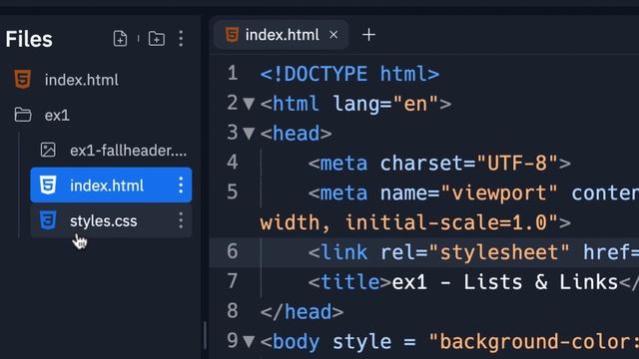Click the New Folder icon in Files
The image size is (639, 359).
click(x=157, y=39)
